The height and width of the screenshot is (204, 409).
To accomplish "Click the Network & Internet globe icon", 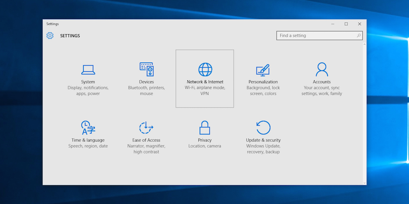I will coord(205,70).
